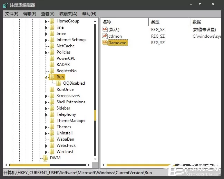224x179 pixels.
Task: Select the ctfmon value name
Action: click(x=115, y=36)
